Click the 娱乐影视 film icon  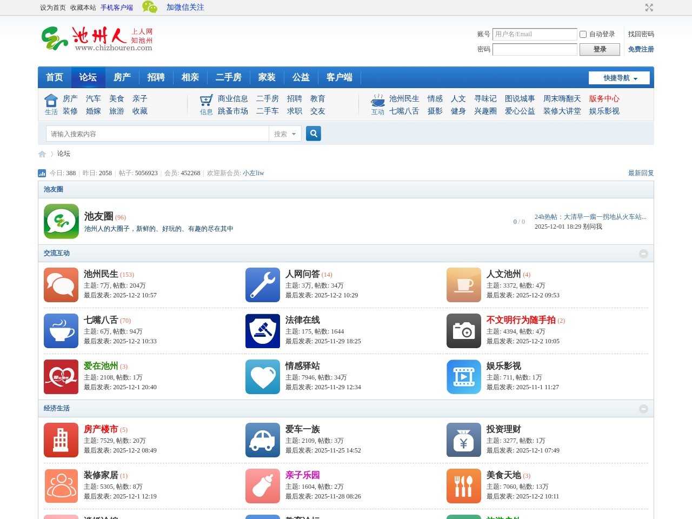[464, 377]
